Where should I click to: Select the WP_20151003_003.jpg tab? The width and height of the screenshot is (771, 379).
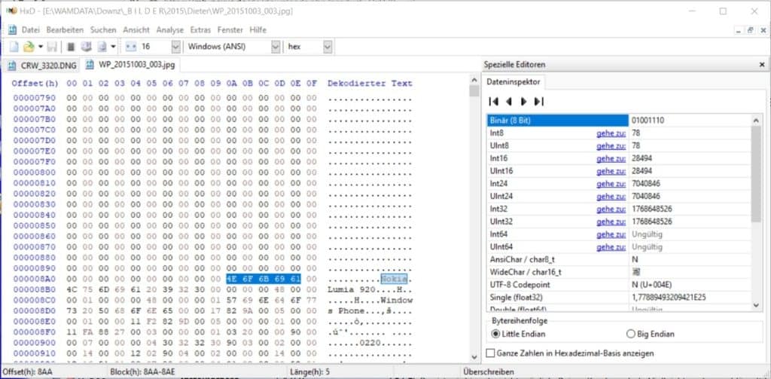coord(130,65)
